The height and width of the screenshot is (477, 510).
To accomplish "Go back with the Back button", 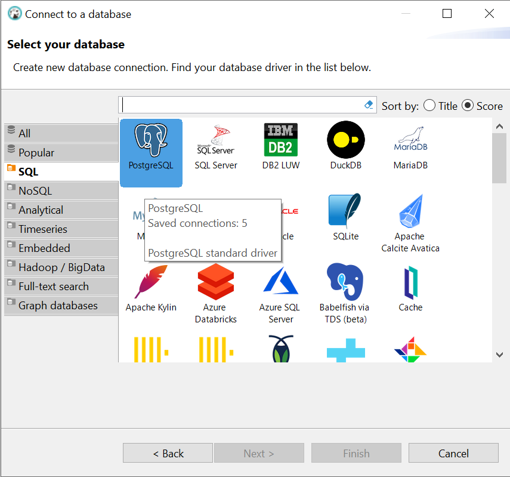I will (168, 453).
